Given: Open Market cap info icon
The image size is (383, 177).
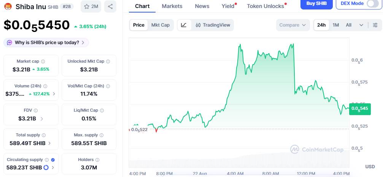Looking at the screenshot, I should point(43,62).
